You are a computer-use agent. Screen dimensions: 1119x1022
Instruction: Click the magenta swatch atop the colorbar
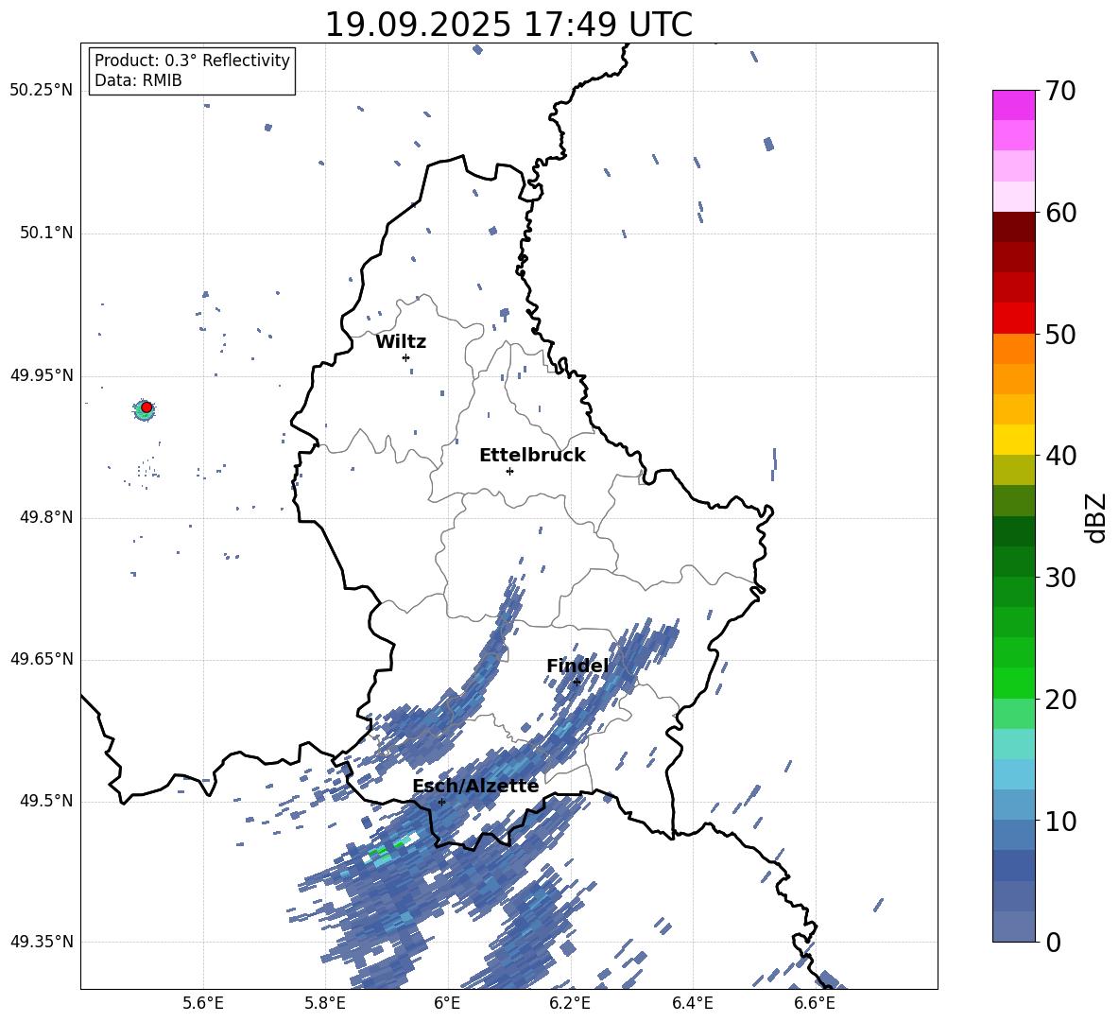pos(1013,105)
